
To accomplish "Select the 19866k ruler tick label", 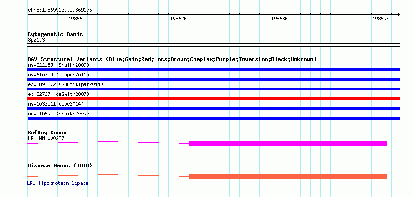I will 77,19.
